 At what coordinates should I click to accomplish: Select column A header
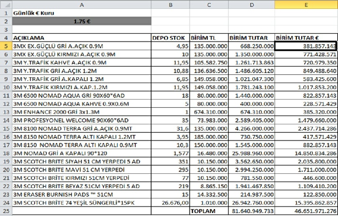point(82,5)
